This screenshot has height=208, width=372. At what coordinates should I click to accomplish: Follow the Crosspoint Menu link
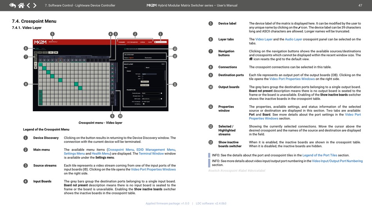point(121,149)
